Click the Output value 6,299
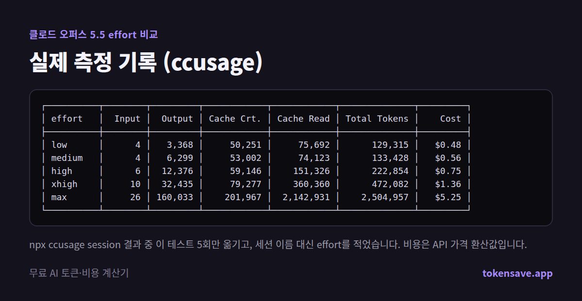582x301 pixels. [x=180, y=158]
